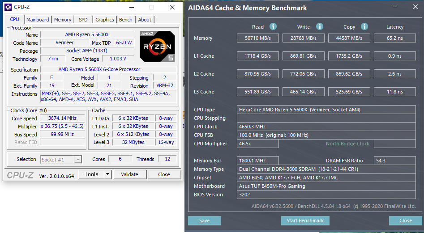Click the Memory Type DDR4-3600 field

[326, 169]
